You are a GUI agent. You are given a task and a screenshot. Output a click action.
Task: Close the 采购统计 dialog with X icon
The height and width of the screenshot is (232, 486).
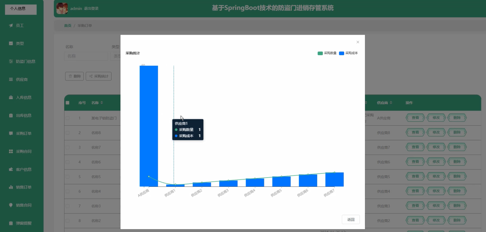(x=358, y=42)
